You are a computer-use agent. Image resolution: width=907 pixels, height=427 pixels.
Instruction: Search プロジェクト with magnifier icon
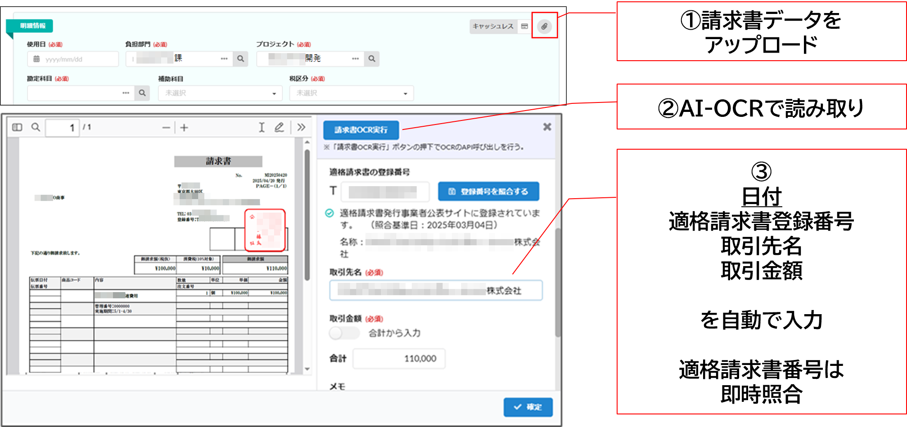372,59
